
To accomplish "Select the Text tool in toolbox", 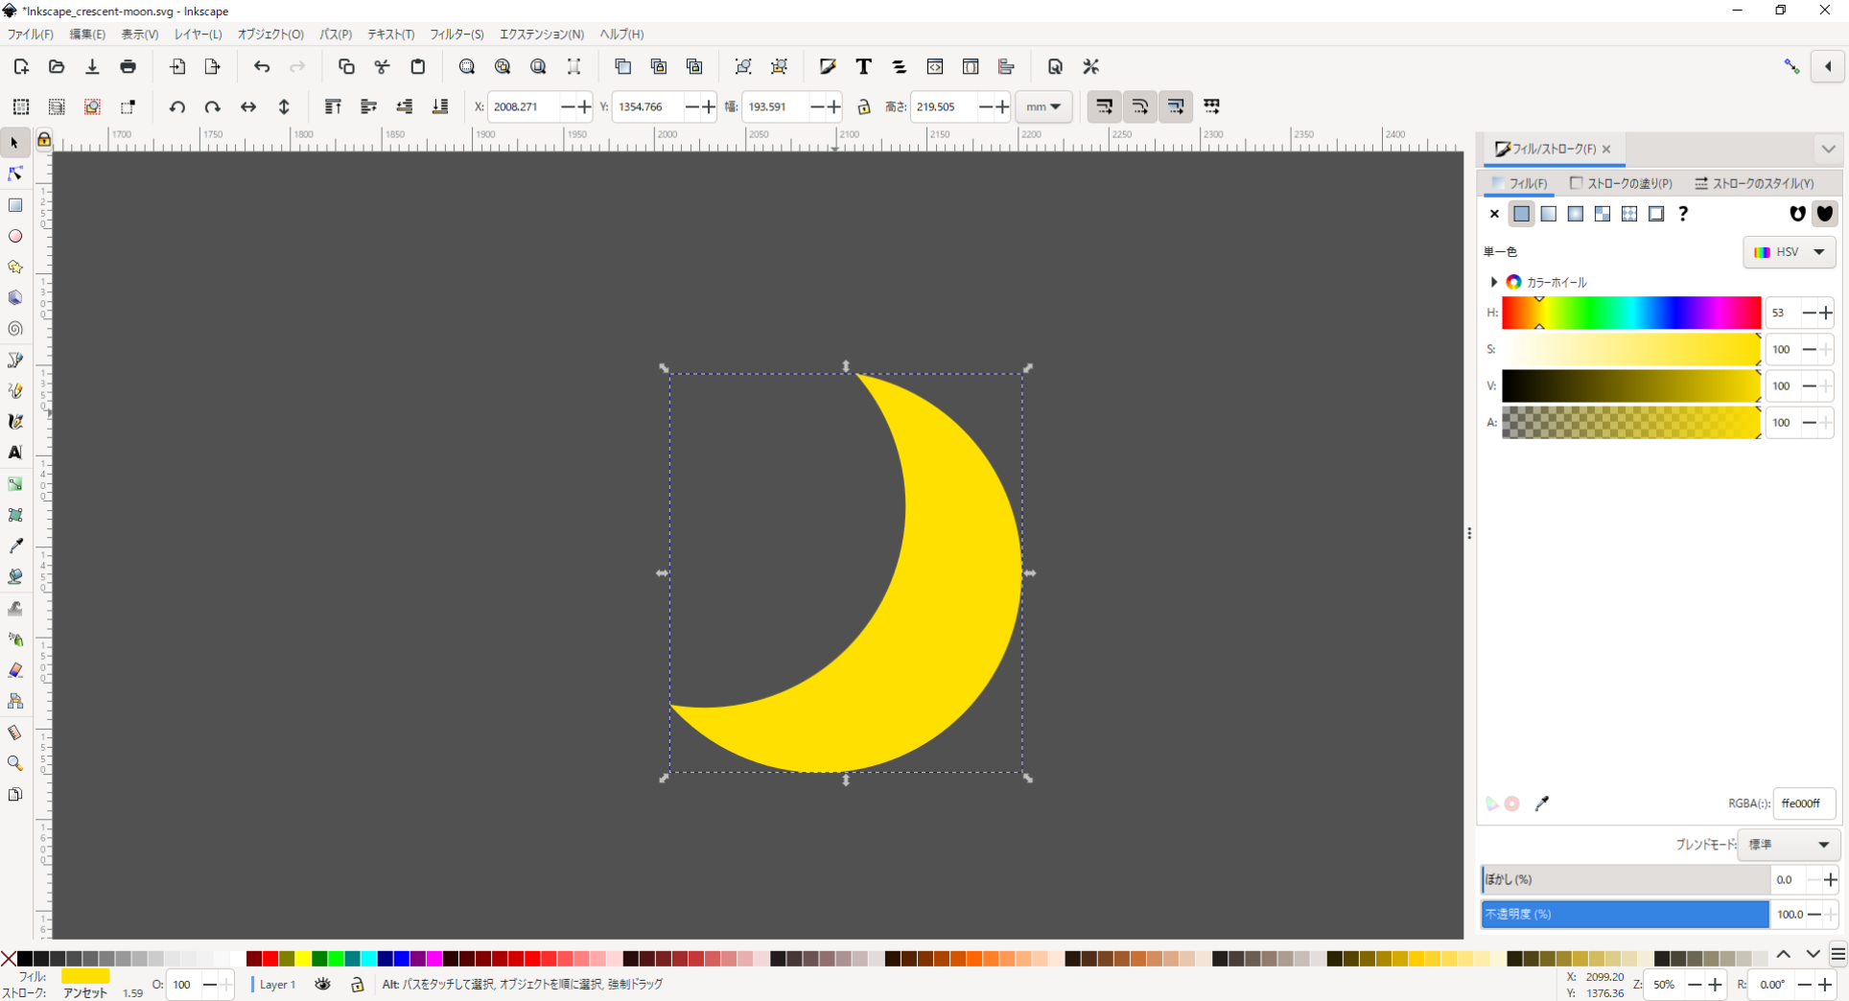I will click(15, 453).
